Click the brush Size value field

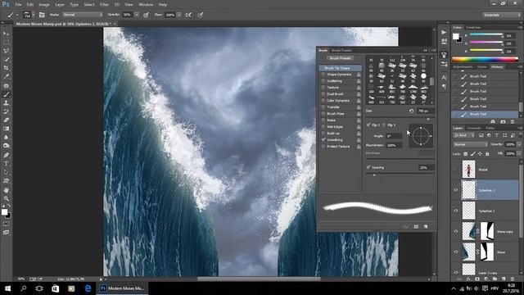coord(426,111)
